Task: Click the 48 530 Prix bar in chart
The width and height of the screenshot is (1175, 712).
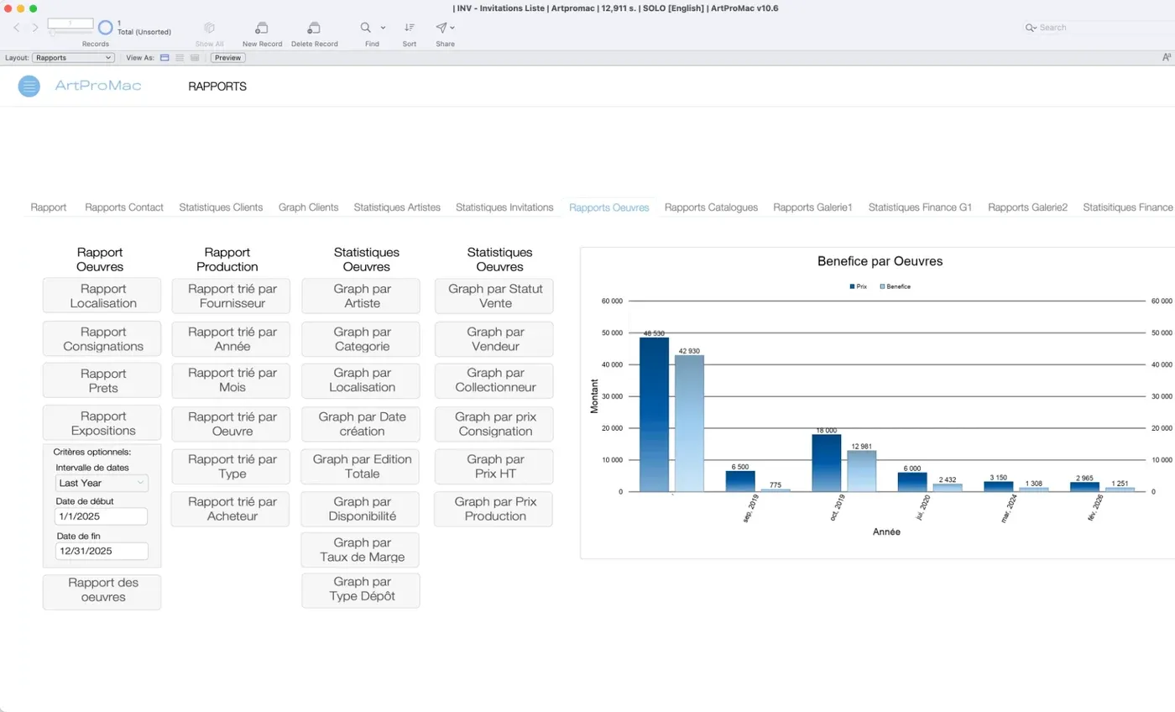Action: coord(654,415)
